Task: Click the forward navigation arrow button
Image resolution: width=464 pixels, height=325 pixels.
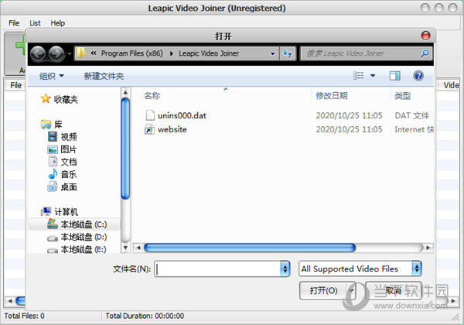Action: [56, 54]
